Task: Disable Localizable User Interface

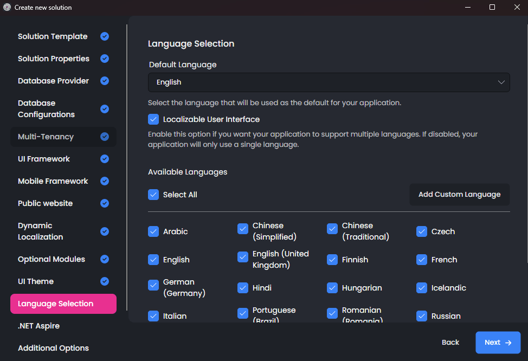Action: (x=153, y=119)
